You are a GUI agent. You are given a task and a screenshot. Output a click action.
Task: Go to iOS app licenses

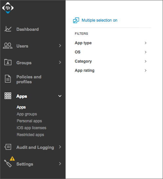pyautogui.click(x=31, y=128)
